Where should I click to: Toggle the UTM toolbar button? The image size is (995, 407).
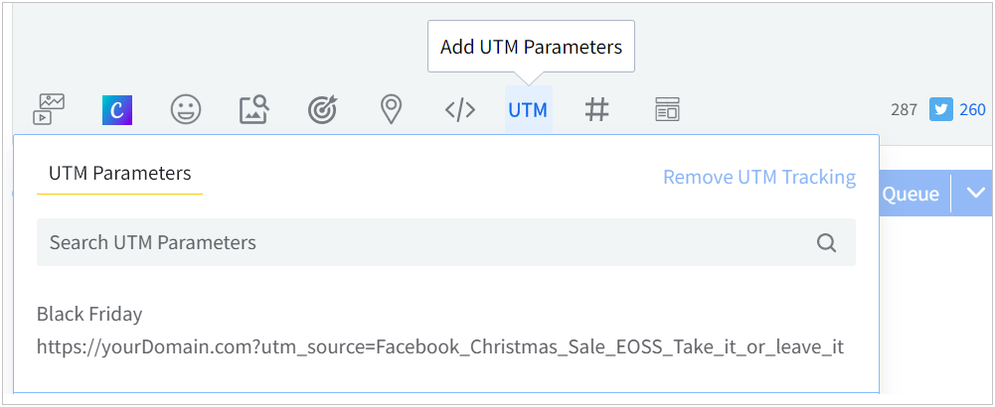[528, 109]
